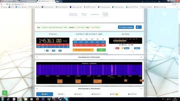Select the CW mode button
The width and height of the screenshot is (180, 101).
pyautogui.click(x=81, y=39)
